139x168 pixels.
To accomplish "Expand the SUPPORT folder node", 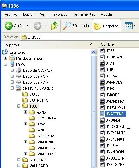I will 19,160.
